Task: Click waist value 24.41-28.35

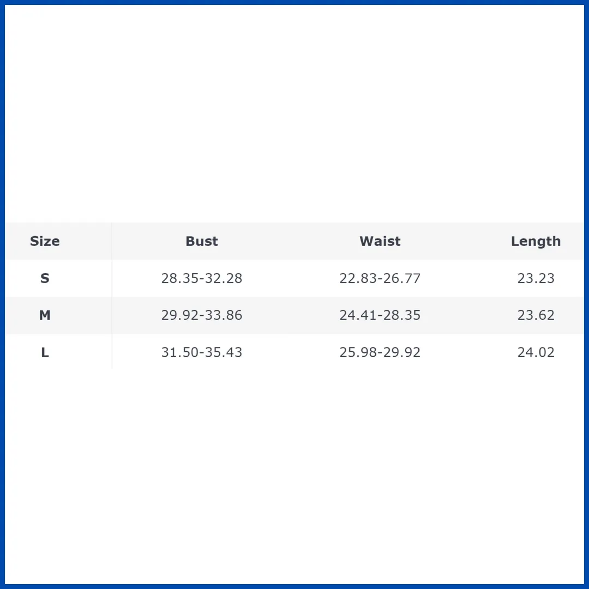Action: coord(380,315)
